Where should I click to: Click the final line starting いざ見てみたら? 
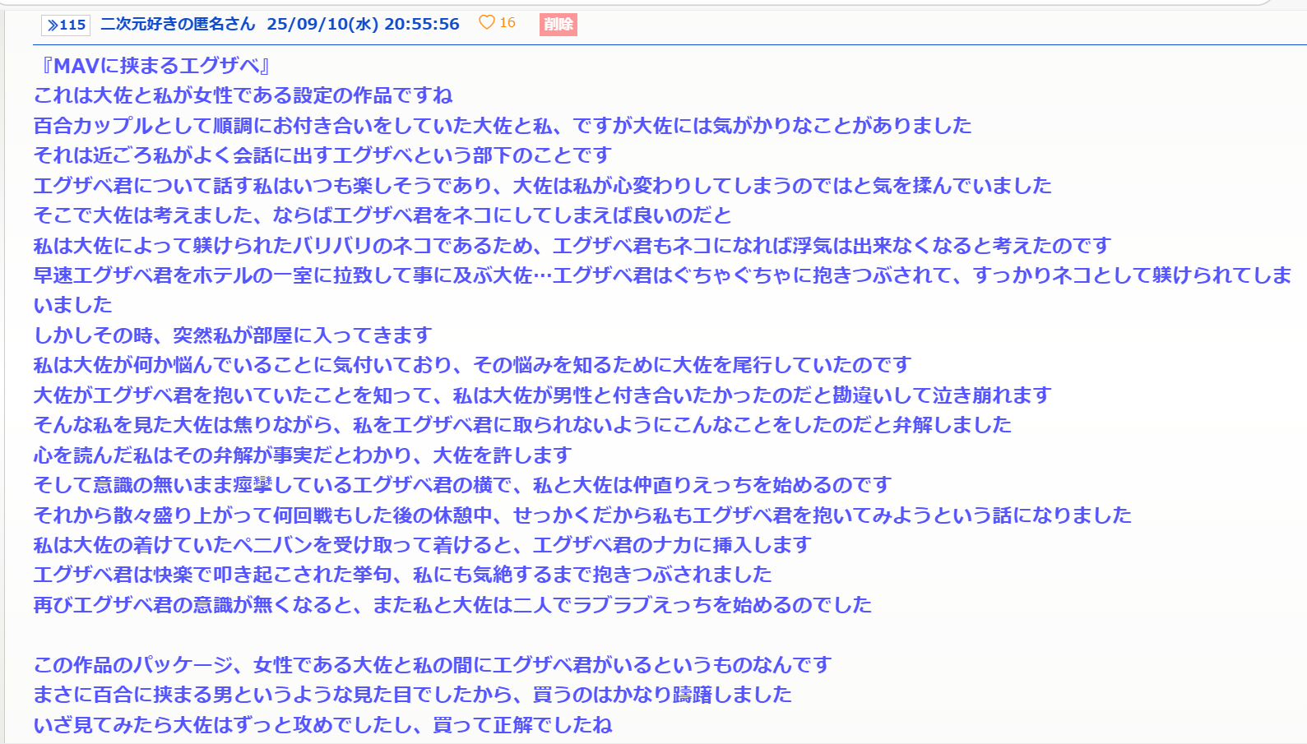pyautogui.click(x=322, y=725)
